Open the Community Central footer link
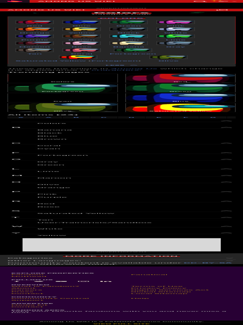 (50, 298)
